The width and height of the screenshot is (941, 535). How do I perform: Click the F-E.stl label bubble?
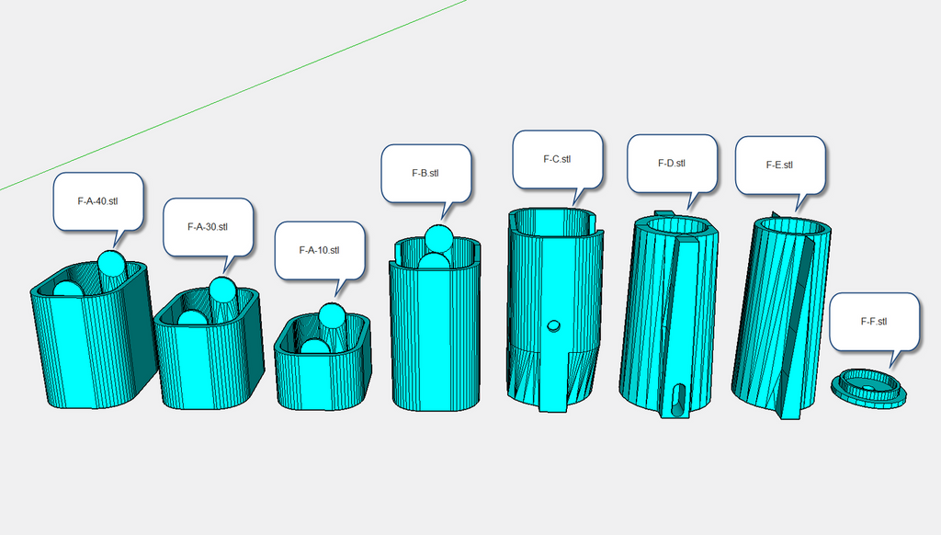click(x=780, y=165)
